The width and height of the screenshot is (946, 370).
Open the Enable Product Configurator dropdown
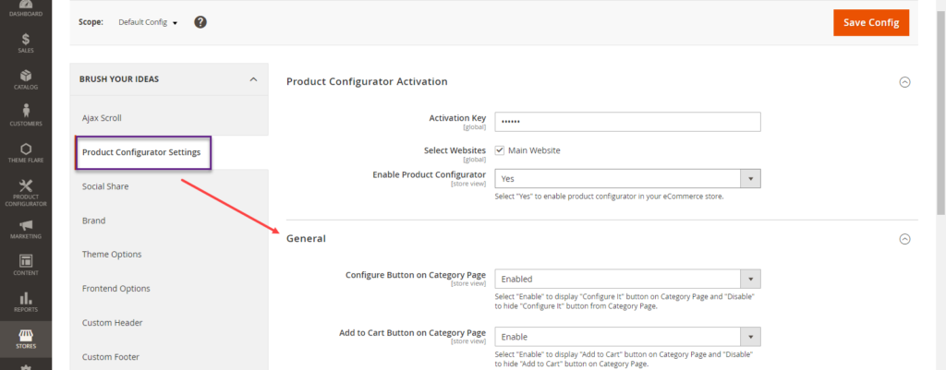tap(627, 179)
